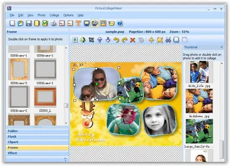230x166 pixels.
Task: Expand the Folder panel section
Action: (x=37, y=131)
